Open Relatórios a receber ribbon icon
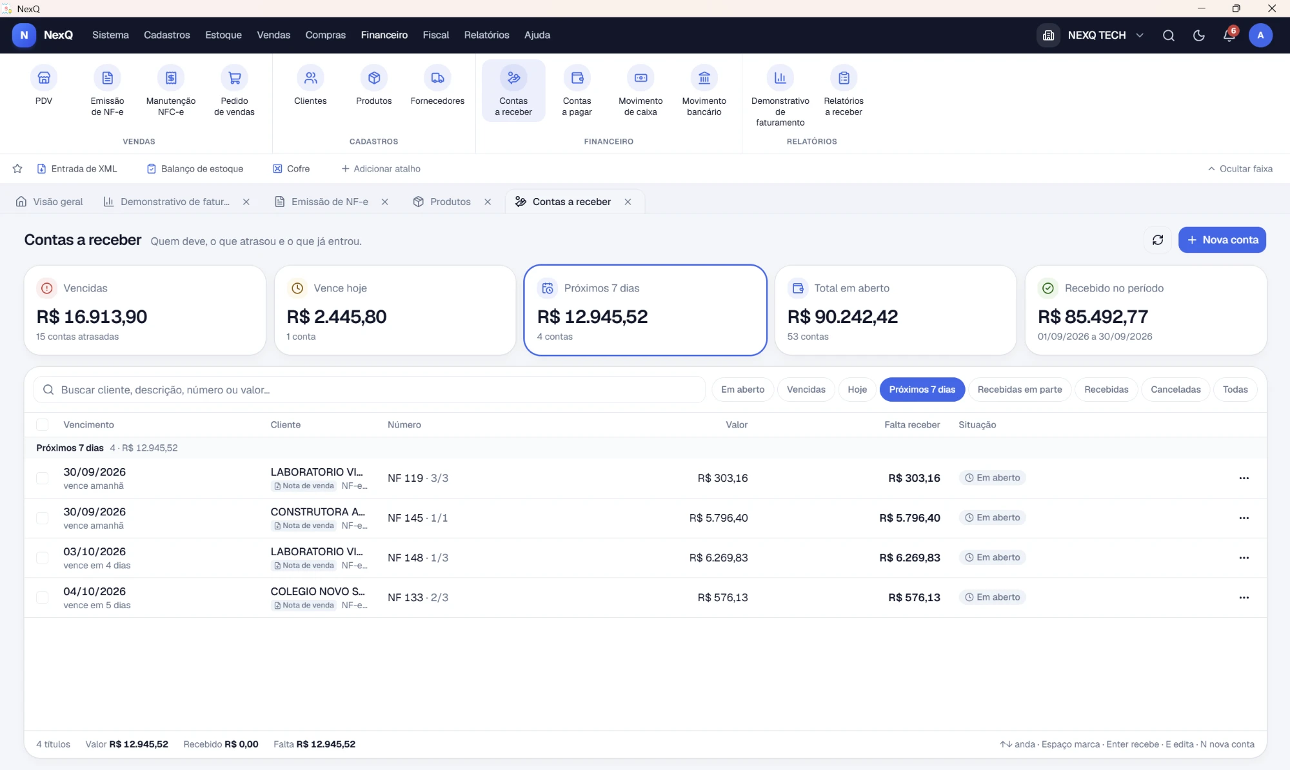Viewport: 1290px width, 770px height. pyautogui.click(x=844, y=90)
